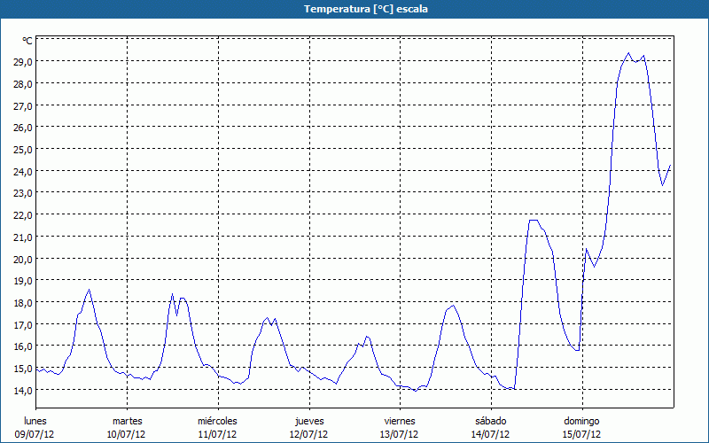Click the 13/07/12 date label
Image resolution: width=709 pixels, height=443 pixels.
(400, 435)
